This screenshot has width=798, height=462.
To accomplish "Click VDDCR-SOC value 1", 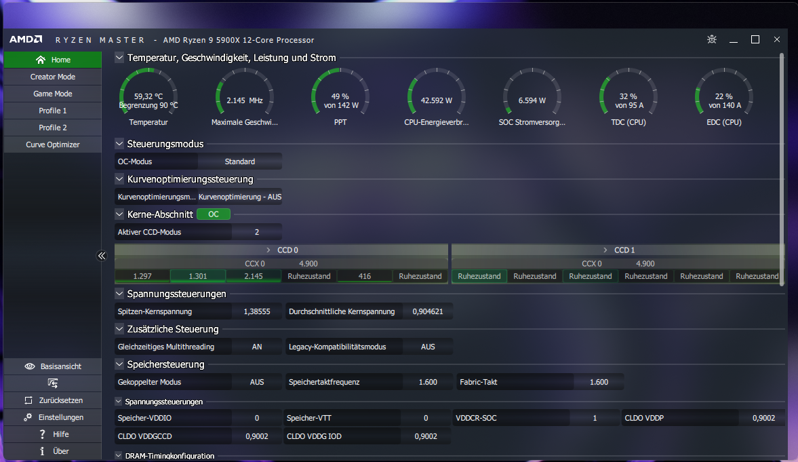I will click(595, 418).
